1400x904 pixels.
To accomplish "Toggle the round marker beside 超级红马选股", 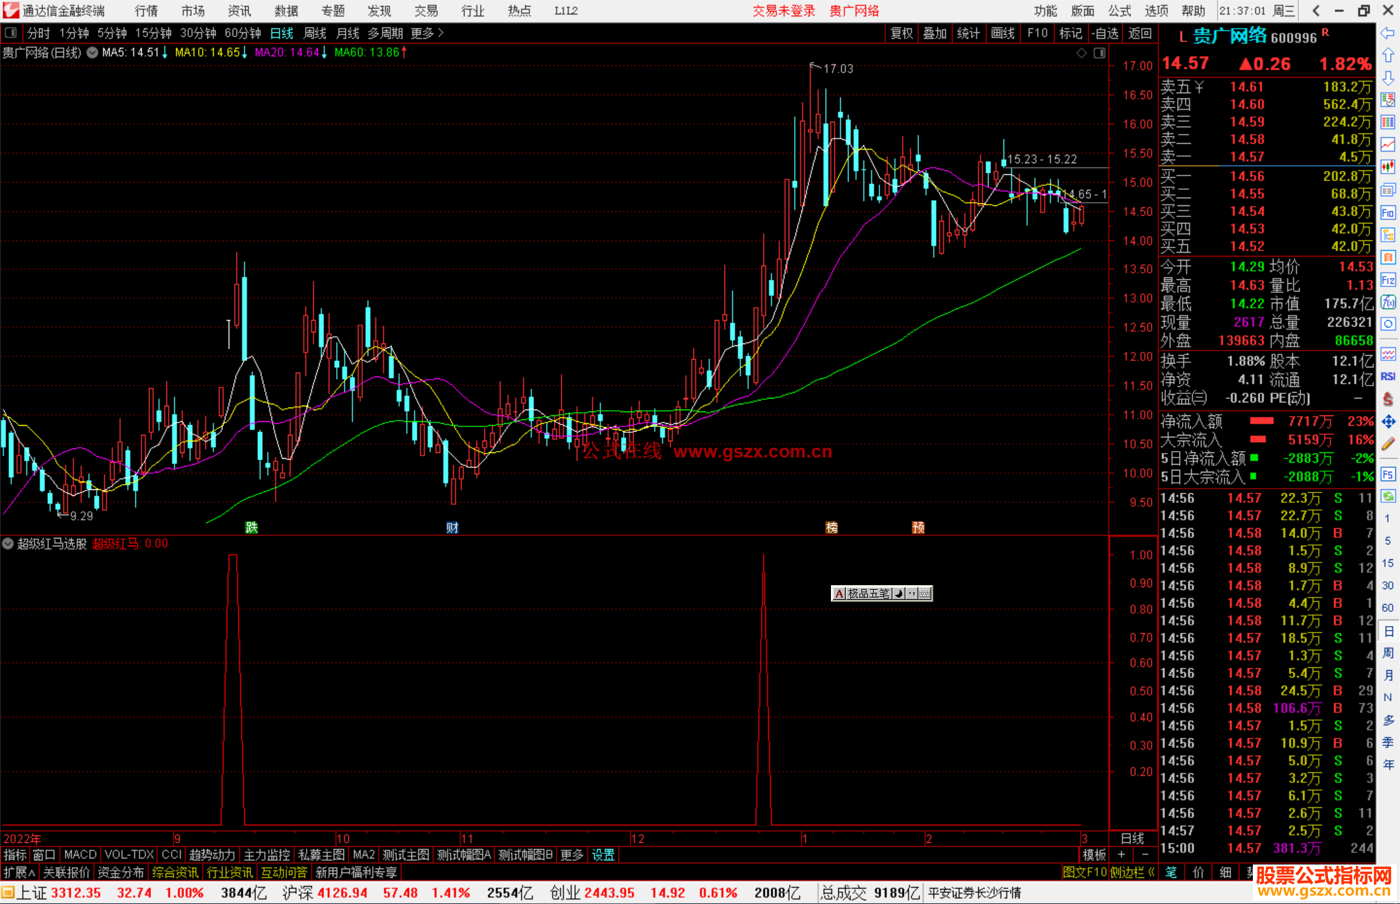I will click(8, 544).
